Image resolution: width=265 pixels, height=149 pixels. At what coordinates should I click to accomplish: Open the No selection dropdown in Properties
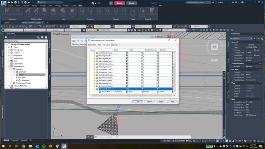pyautogui.click(x=241, y=38)
